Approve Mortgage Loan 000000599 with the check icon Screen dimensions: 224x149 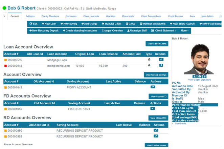pos(161,59)
